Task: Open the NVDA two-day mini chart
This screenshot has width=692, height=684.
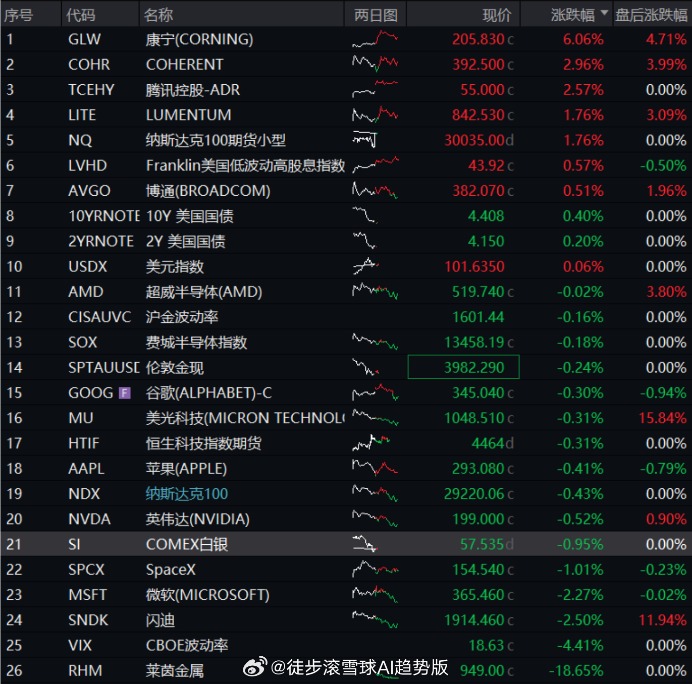Action: click(375, 519)
